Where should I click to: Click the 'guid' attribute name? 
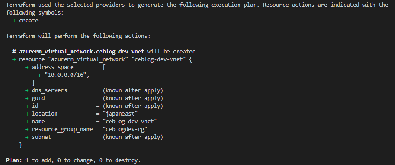pos(38,98)
